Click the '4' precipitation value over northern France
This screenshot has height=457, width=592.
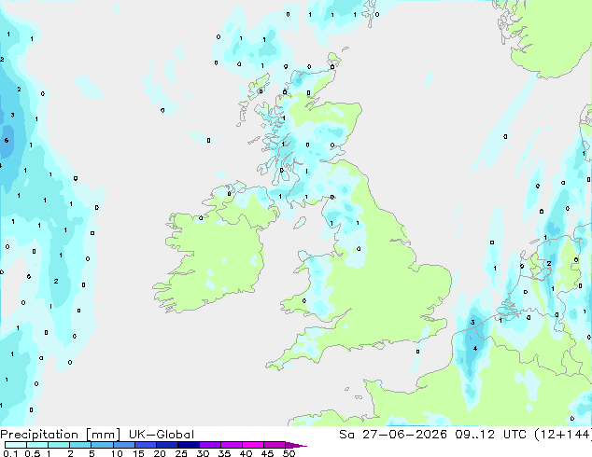[475, 348]
